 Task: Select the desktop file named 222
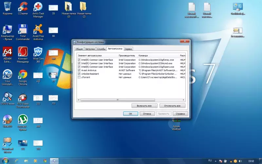[x=38, y=77]
